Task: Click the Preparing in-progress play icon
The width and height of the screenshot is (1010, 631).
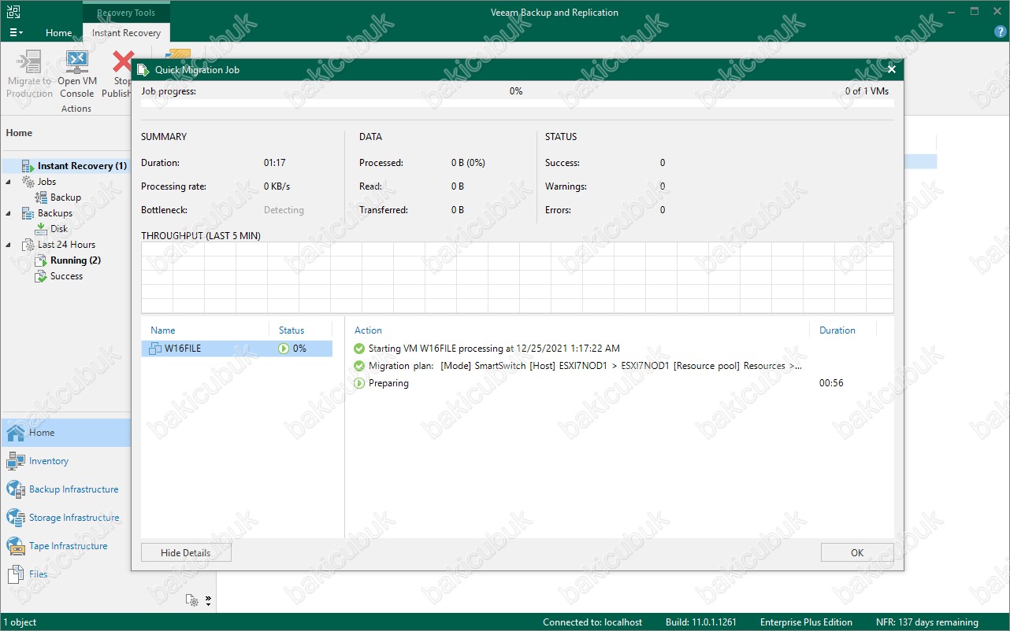Action: click(359, 383)
